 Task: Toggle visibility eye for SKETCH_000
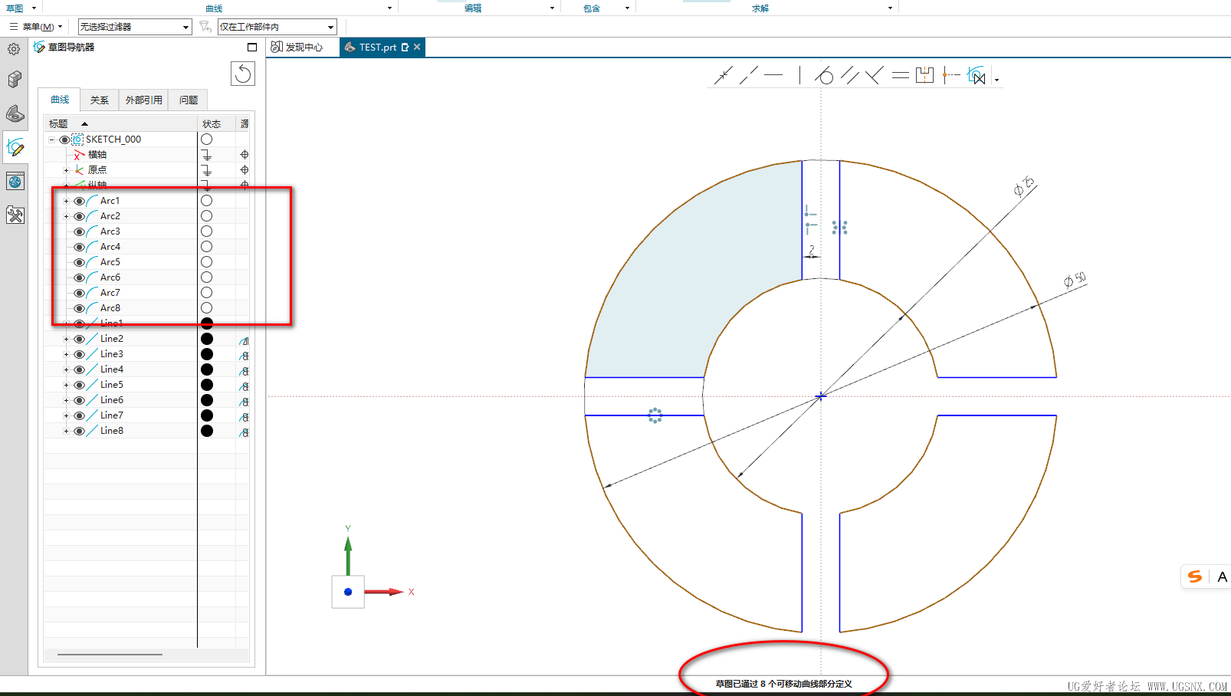(x=64, y=140)
